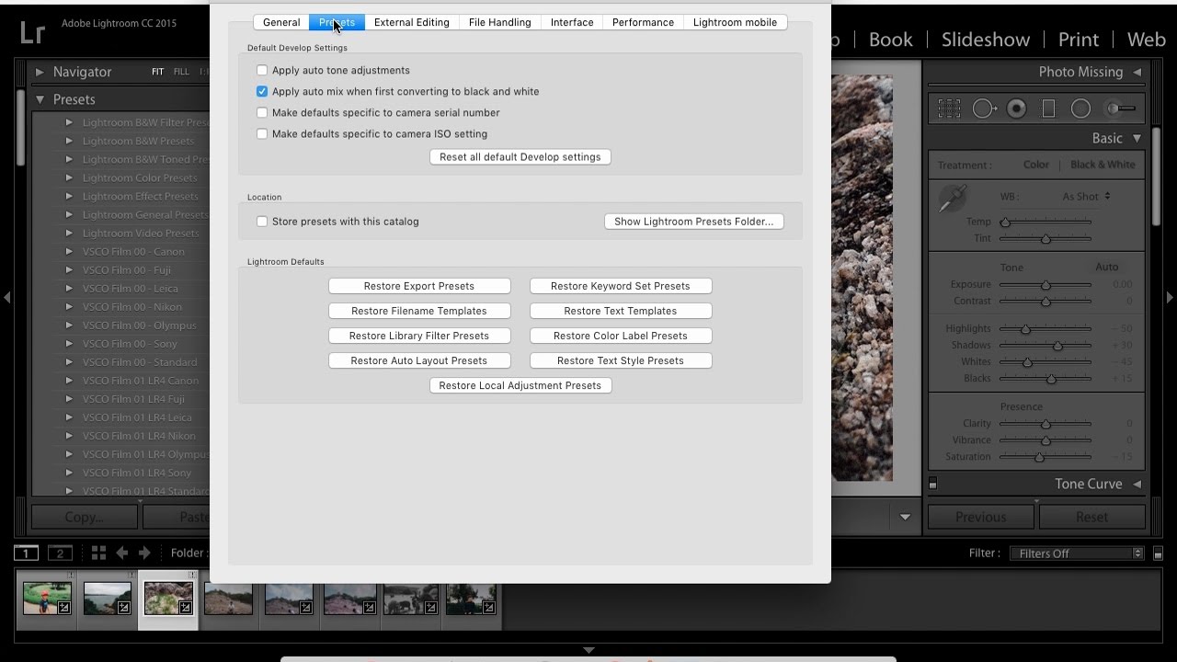The image size is (1177, 662).
Task: Collapse the Basic panel triangle
Action: point(1137,138)
